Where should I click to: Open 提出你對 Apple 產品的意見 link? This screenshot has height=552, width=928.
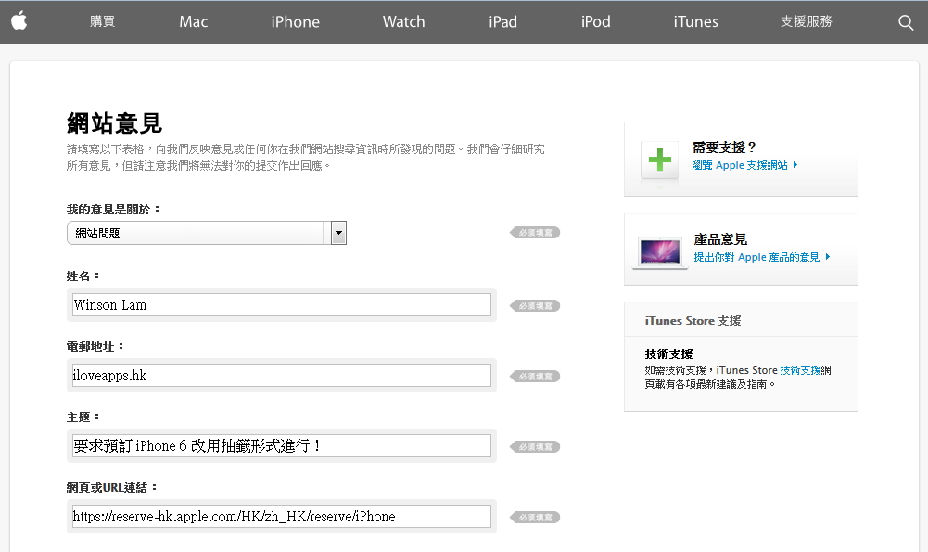(756, 257)
